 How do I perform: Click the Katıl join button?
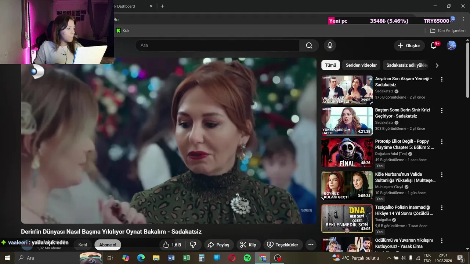pyautogui.click(x=83, y=245)
